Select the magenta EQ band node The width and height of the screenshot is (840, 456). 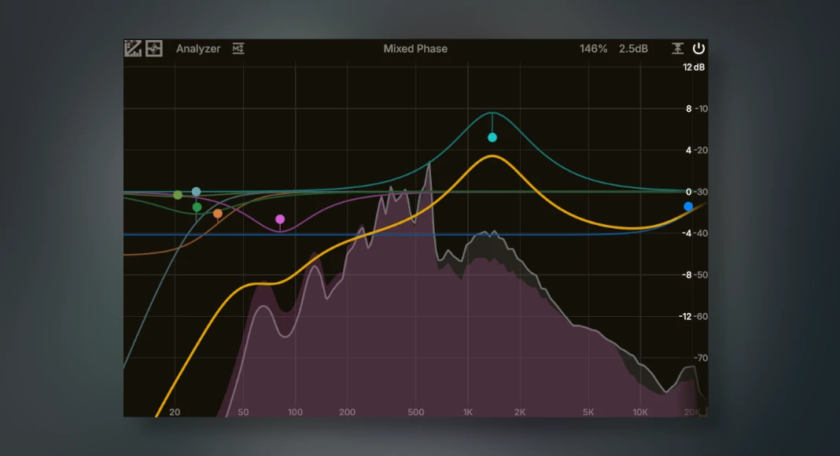click(x=280, y=219)
